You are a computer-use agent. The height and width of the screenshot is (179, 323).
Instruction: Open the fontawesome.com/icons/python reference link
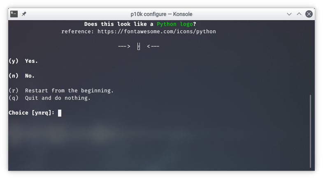pyautogui.click(x=156, y=32)
